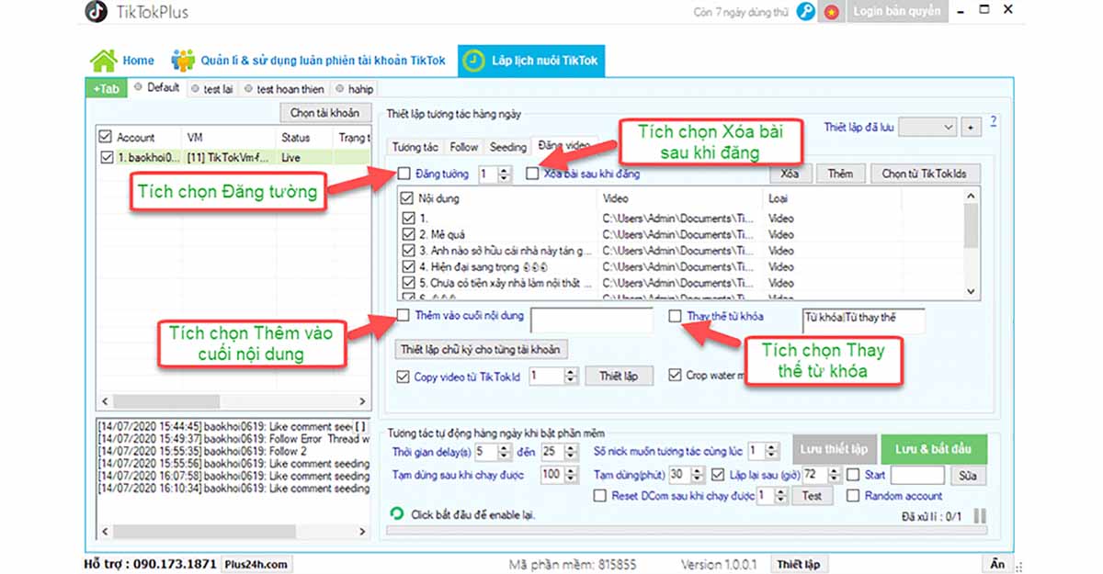Image resolution: width=1103 pixels, height=574 pixels.
Task: Click the blue question mark help link
Action: 994,122
